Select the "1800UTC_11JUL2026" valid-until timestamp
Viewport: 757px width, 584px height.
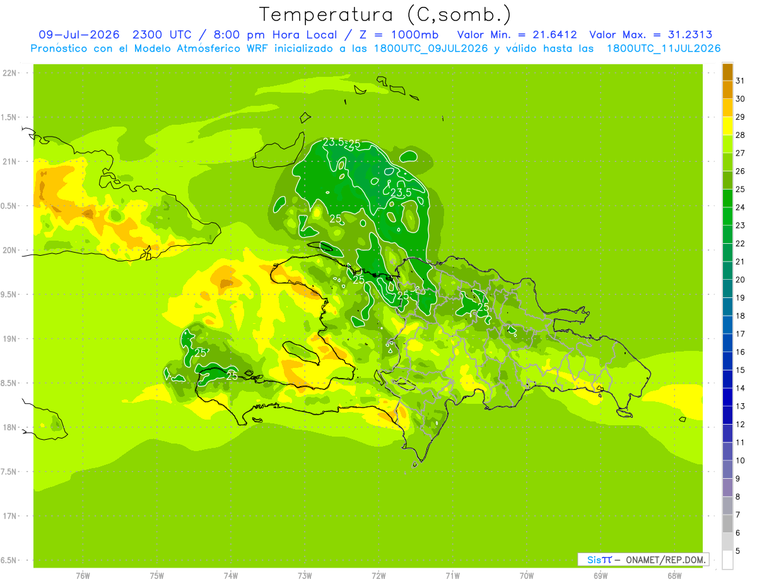[x=664, y=49]
